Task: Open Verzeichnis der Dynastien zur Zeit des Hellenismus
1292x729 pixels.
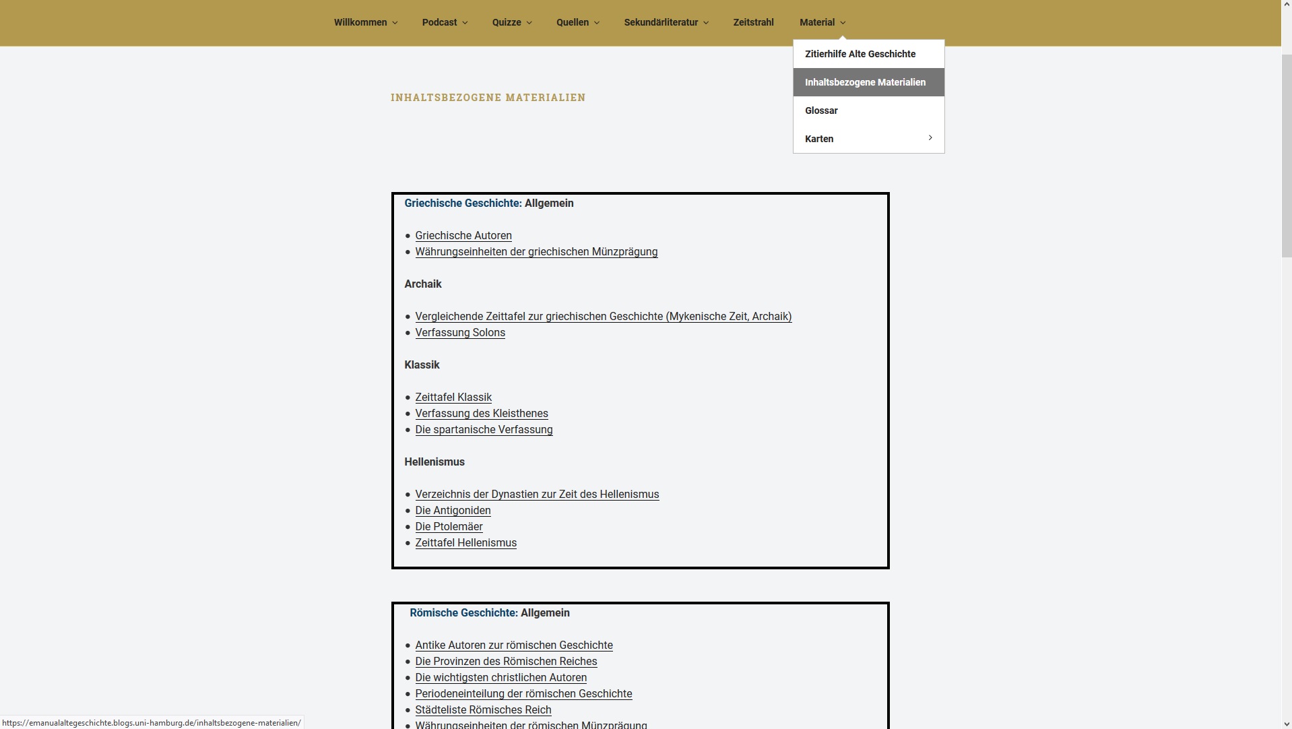Action: point(537,494)
